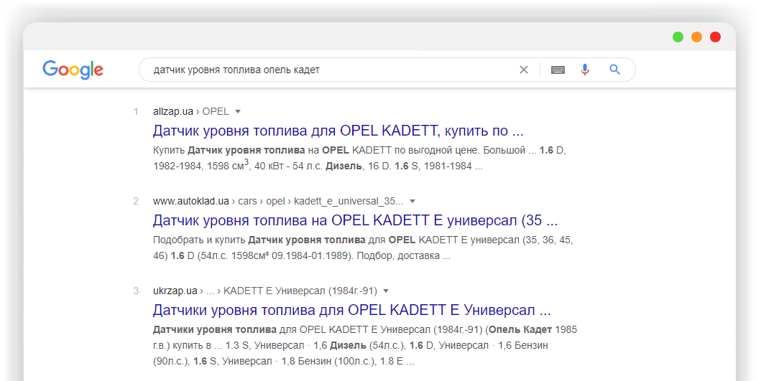761x381 pixels.
Task: Click the snippet starting 'Подобрать и купить'
Action: pos(363,248)
